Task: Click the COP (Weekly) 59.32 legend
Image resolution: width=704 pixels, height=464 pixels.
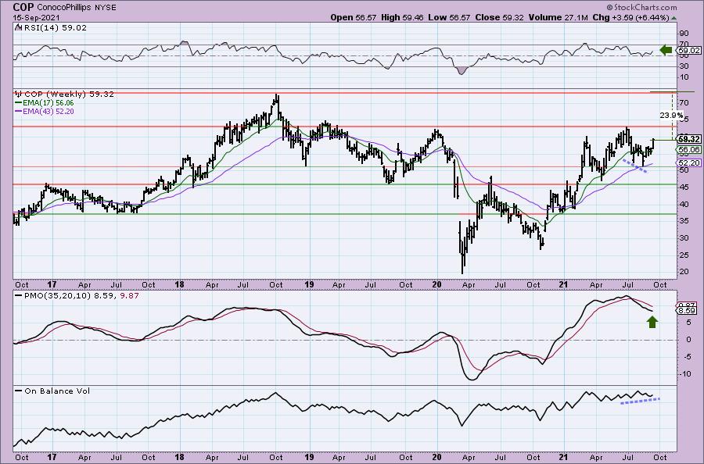Action: coord(64,95)
